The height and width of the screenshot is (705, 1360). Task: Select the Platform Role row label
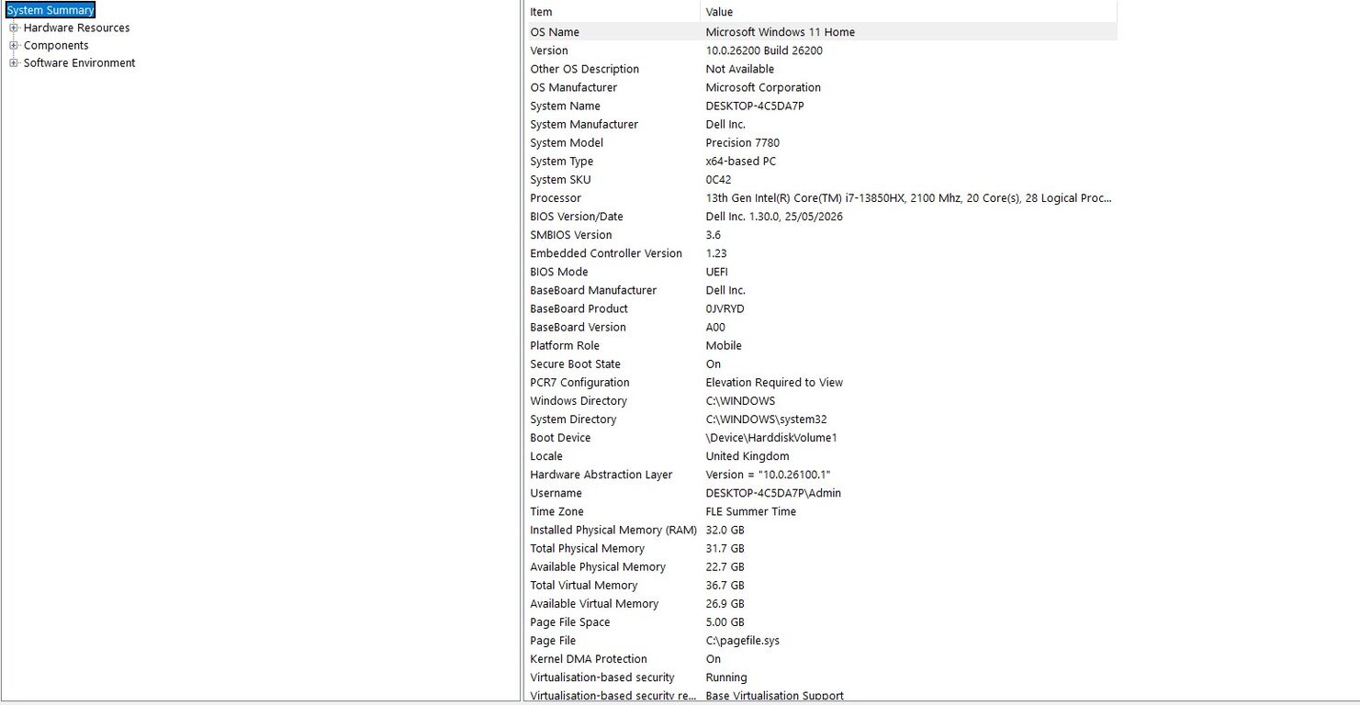pyautogui.click(x=565, y=344)
